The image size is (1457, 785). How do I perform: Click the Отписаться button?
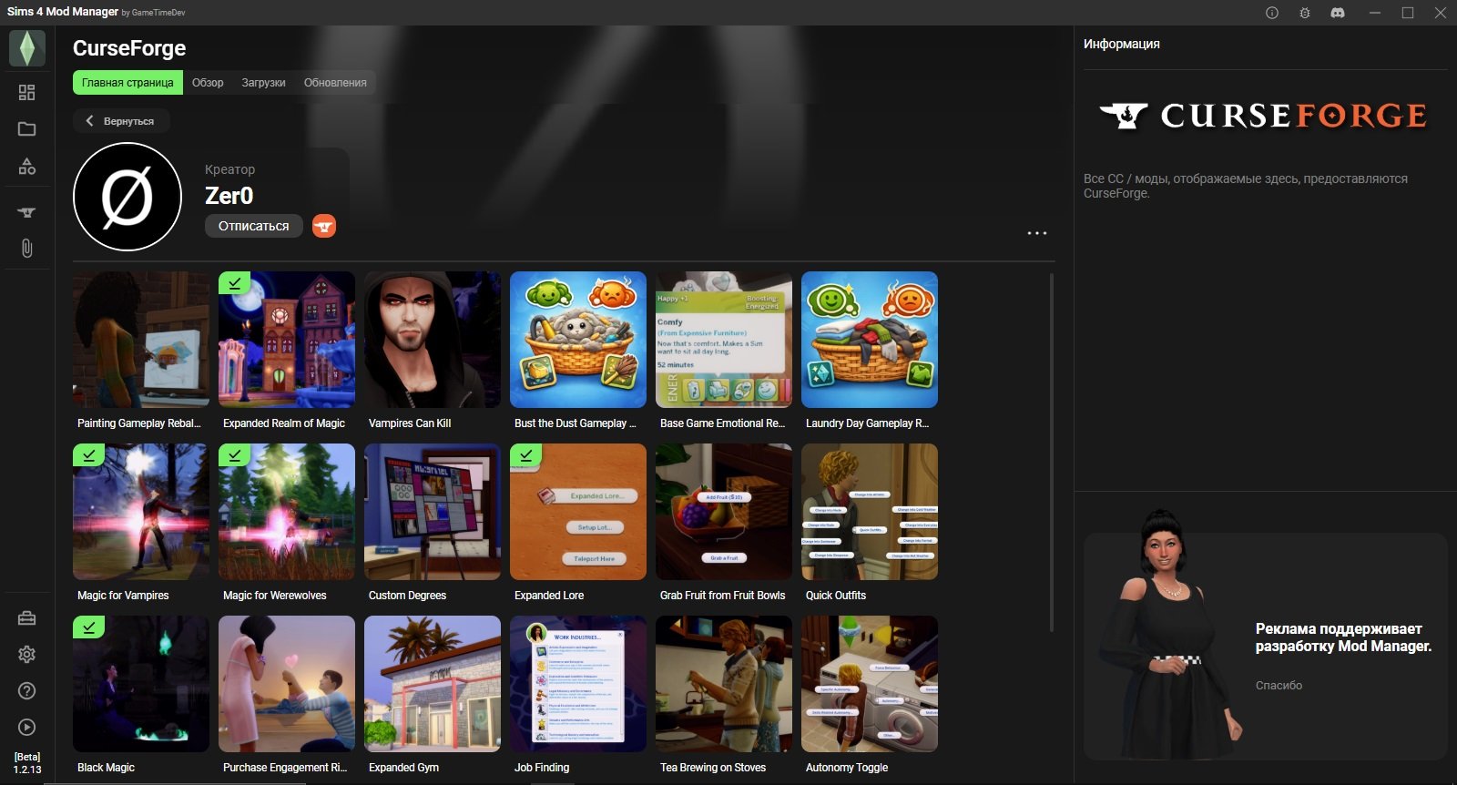[x=253, y=226]
